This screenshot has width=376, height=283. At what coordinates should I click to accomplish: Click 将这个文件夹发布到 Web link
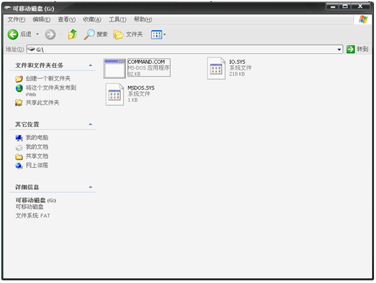coord(51,91)
